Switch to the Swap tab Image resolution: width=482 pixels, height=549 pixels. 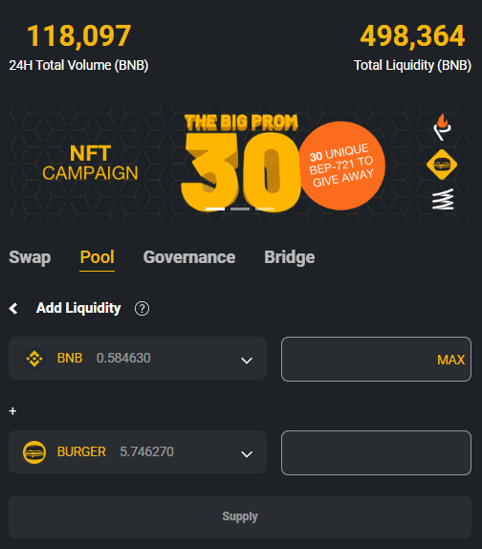click(30, 257)
